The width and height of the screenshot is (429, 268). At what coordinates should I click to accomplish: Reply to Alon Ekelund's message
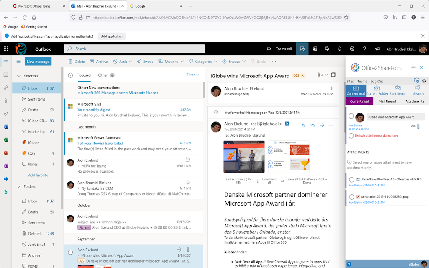[x=303, y=125]
